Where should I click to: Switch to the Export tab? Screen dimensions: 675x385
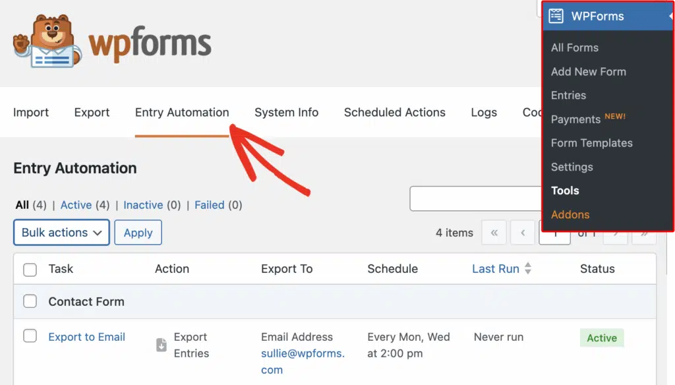92,112
